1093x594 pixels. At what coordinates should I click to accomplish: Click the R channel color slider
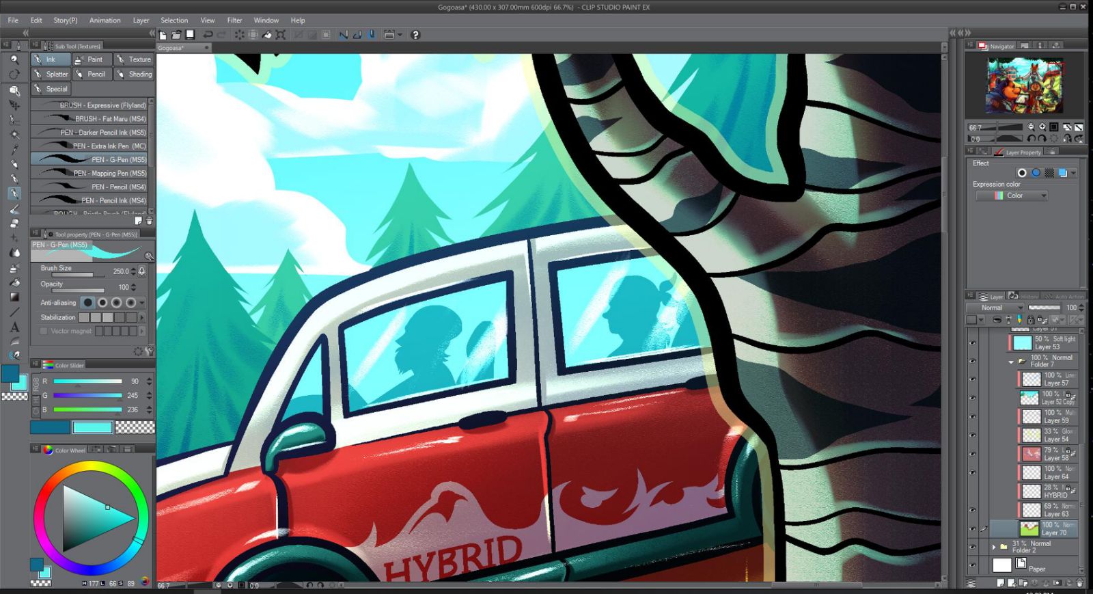coord(87,381)
